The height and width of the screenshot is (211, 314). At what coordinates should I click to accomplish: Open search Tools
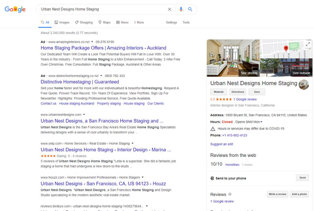[186, 23]
